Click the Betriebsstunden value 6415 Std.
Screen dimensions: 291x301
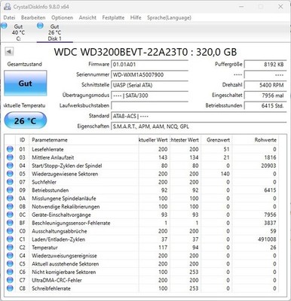265,105
